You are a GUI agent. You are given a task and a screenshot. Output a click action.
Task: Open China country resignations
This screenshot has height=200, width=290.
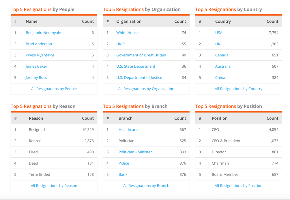point(220,78)
